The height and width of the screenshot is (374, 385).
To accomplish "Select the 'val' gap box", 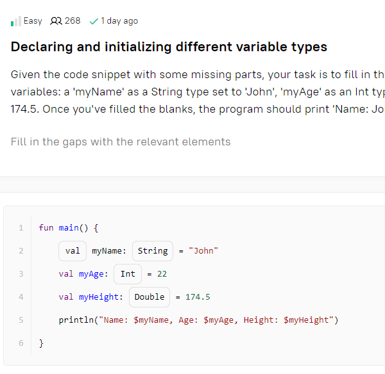I will click(73, 251).
